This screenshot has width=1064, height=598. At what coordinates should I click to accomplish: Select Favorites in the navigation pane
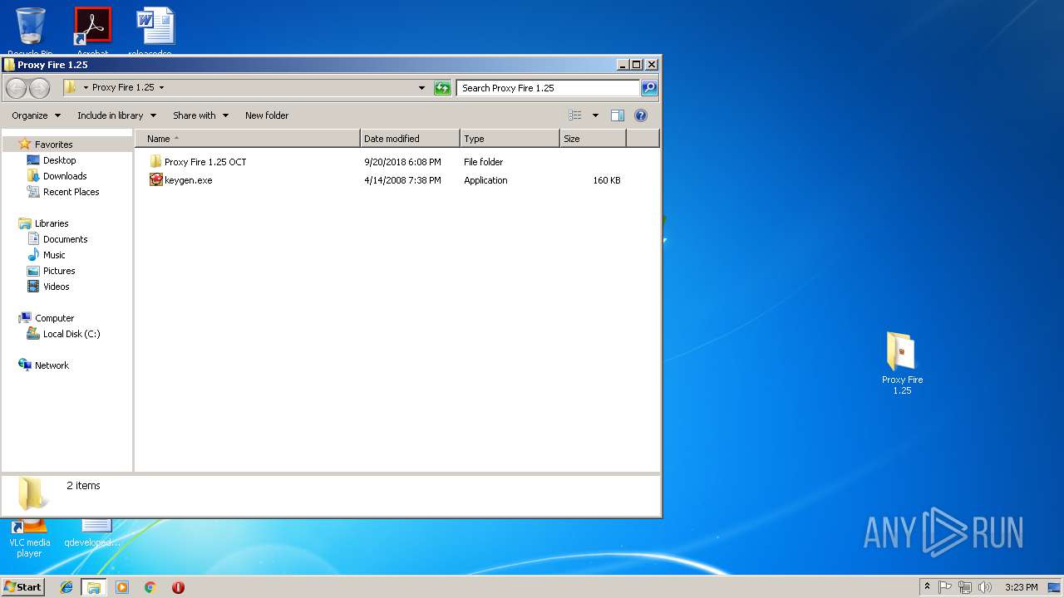[53, 144]
